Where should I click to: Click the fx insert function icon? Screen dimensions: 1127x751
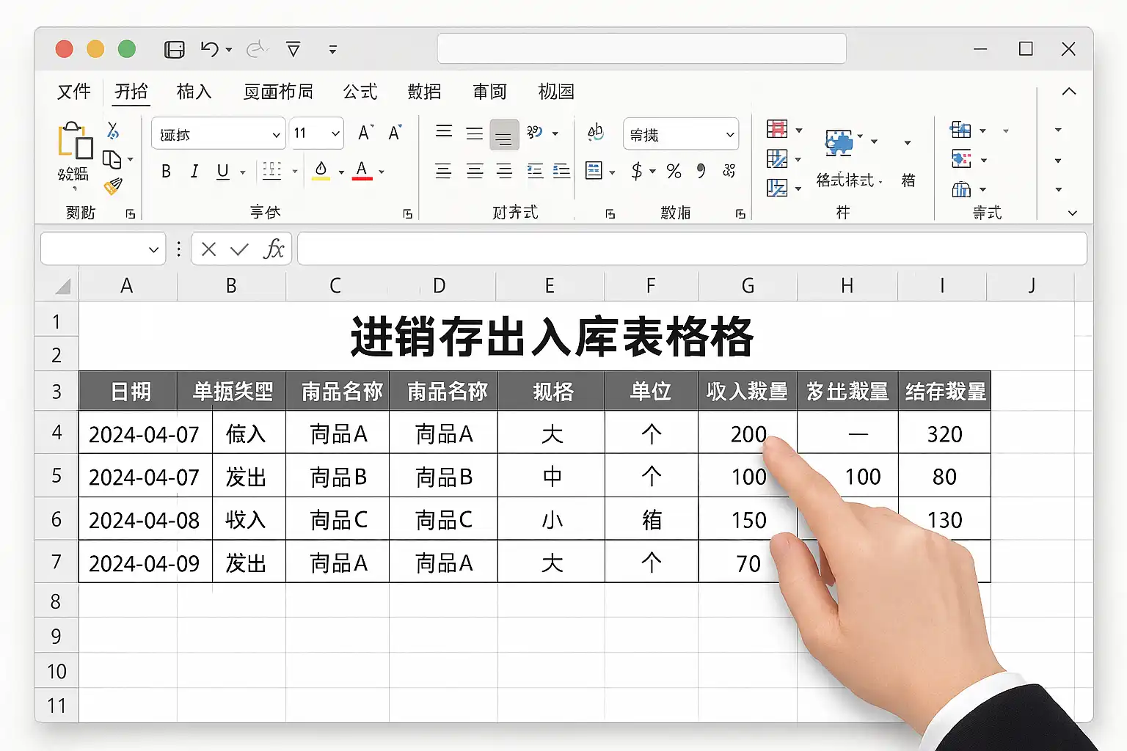click(x=274, y=249)
